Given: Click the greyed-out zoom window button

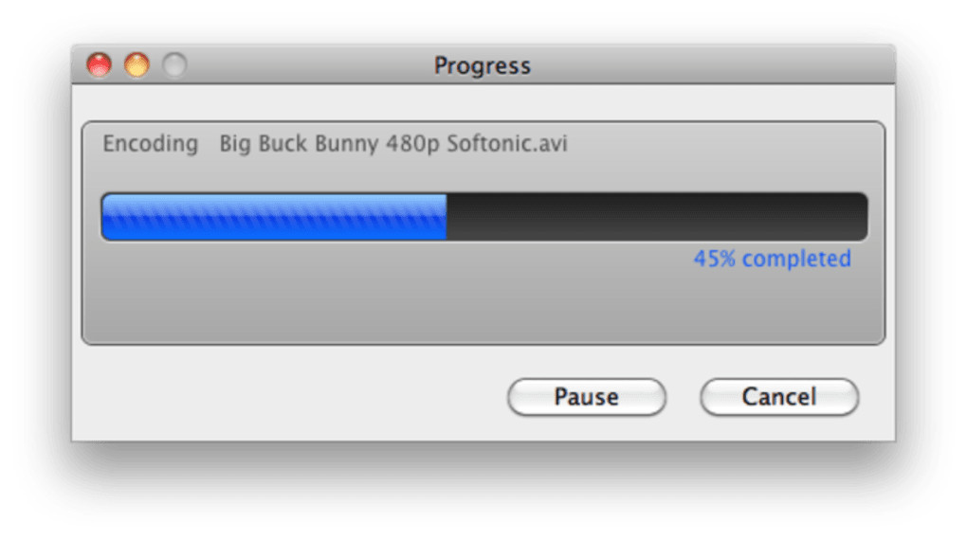Looking at the screenshot, I should [x=174, y=65].
